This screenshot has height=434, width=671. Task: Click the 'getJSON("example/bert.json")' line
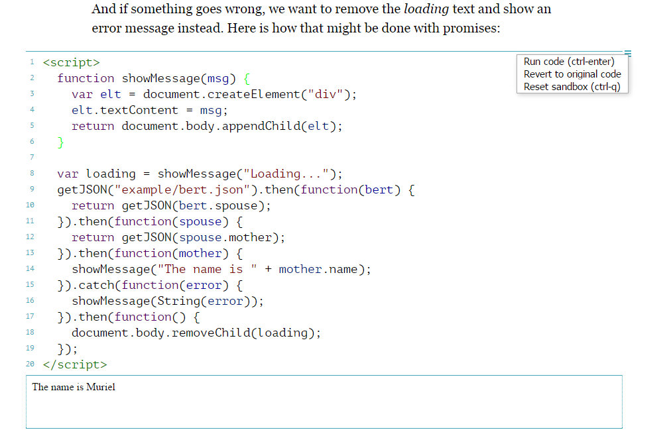pos(236,190)
